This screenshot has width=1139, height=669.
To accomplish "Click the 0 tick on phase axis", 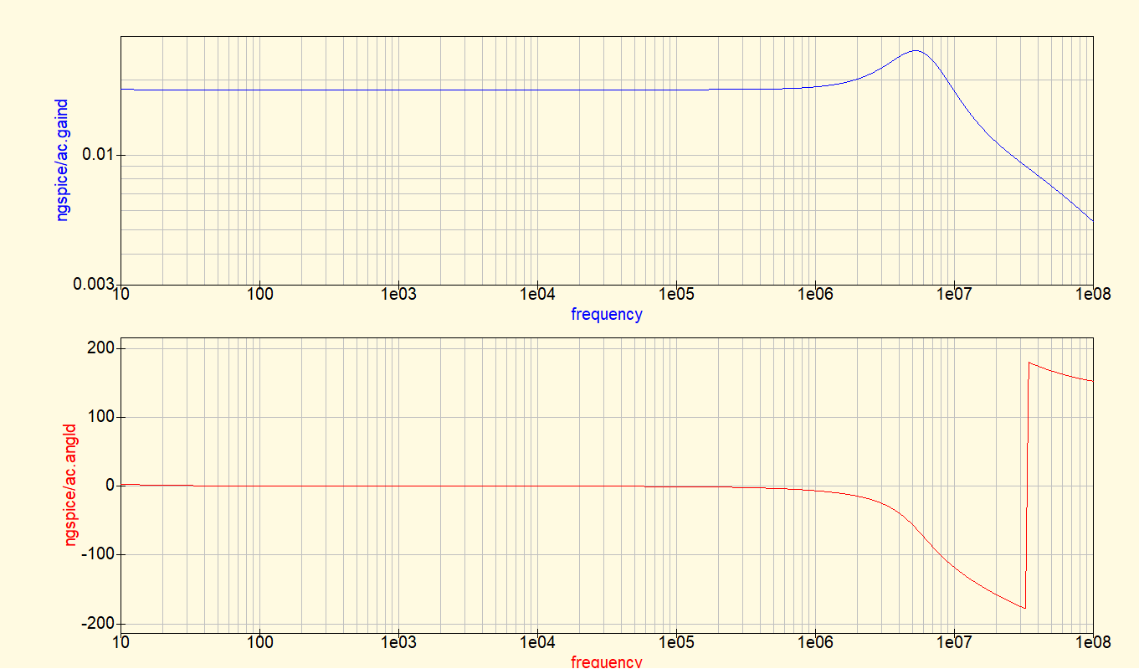I will click(x=110, y=486).
